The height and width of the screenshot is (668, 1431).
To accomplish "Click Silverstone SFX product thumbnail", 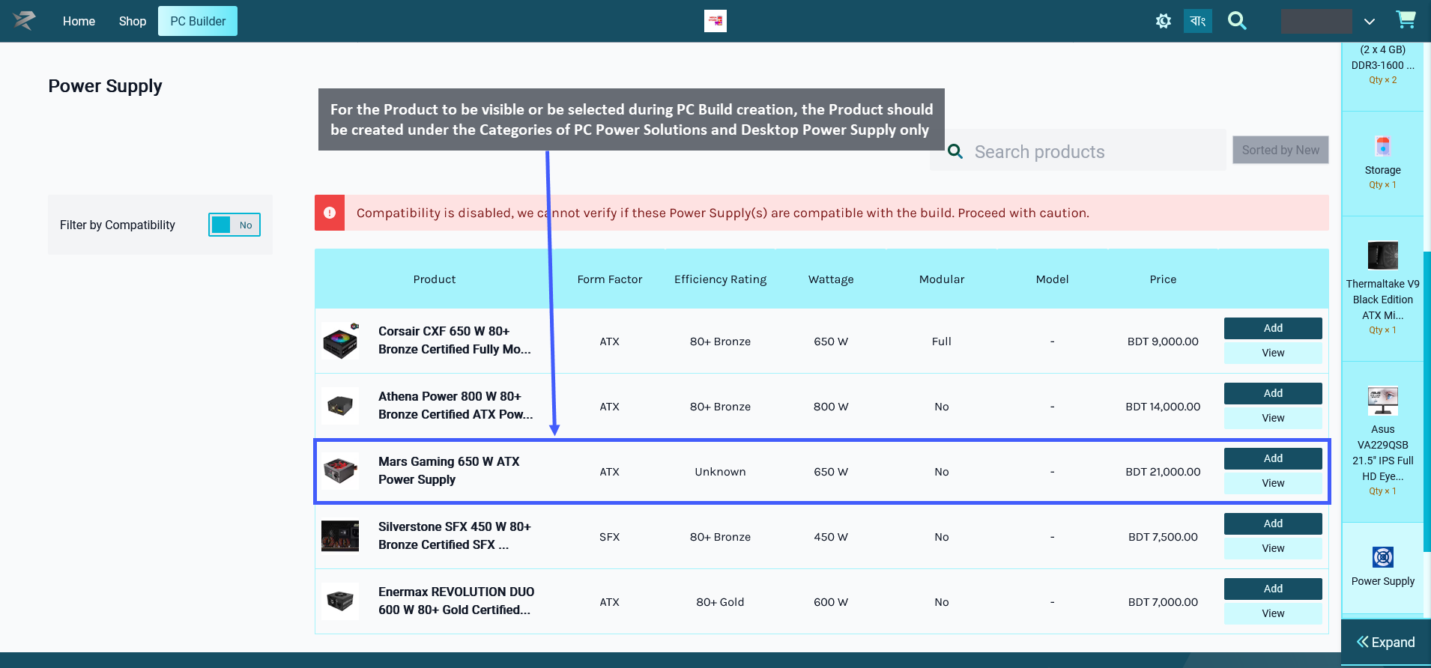I will point(340,536).
